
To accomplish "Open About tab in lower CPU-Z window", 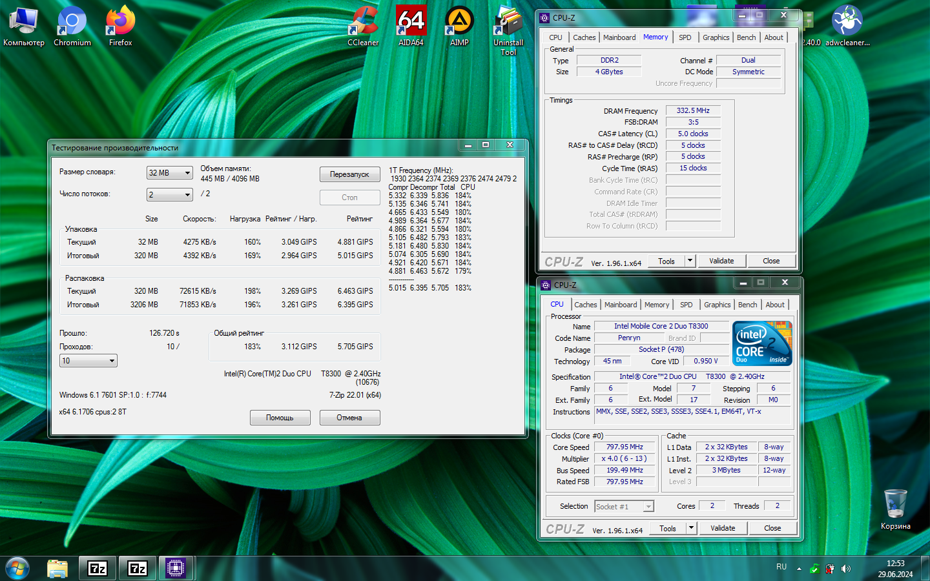I will coord(775,305).
